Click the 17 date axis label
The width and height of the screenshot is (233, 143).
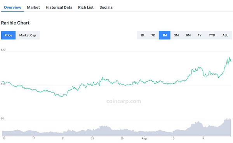point(33,138)
